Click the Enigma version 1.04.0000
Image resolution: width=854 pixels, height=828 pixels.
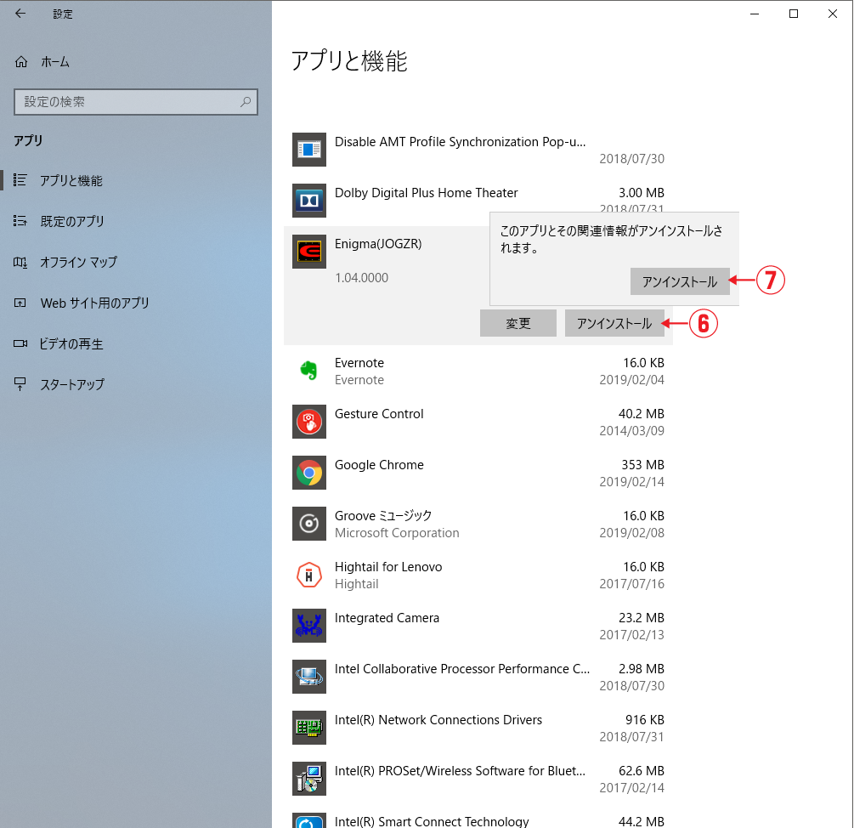(362, 278)
